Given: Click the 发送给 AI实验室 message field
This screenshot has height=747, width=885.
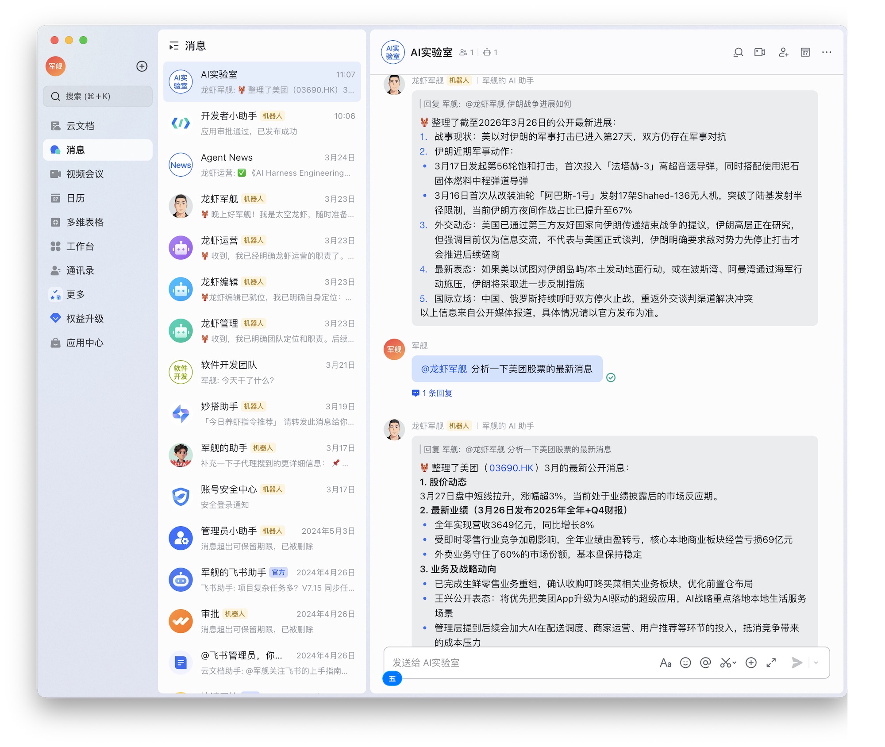Looking at the screenshot, I should click(518, 662).
